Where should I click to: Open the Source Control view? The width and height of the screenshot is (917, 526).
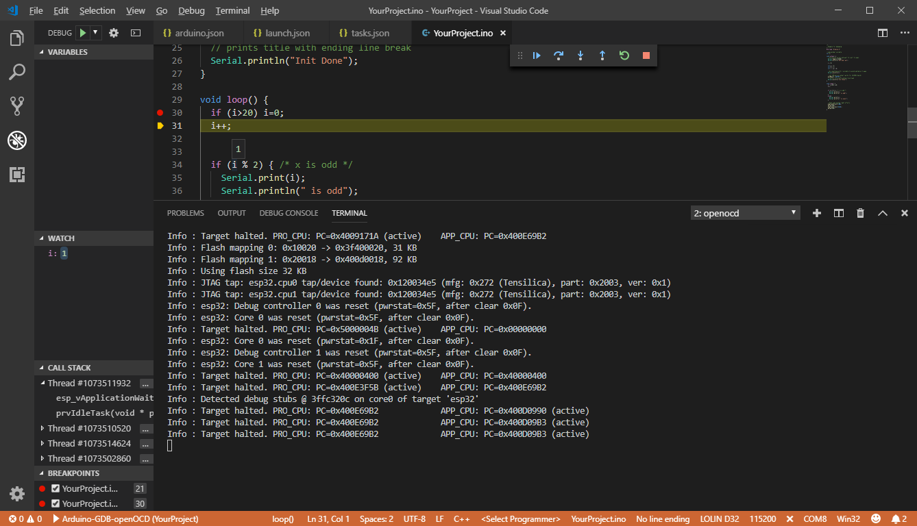(17, 105)
